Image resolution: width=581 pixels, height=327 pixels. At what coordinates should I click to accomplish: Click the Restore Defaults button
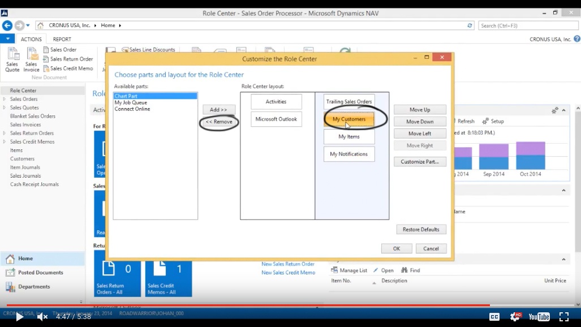421,230
